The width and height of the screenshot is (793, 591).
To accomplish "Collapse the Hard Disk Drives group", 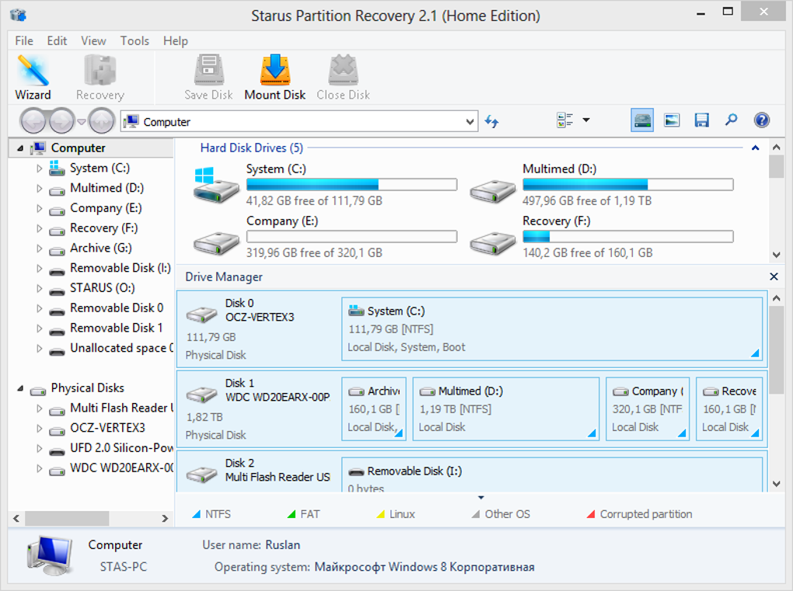I will 755,148.
